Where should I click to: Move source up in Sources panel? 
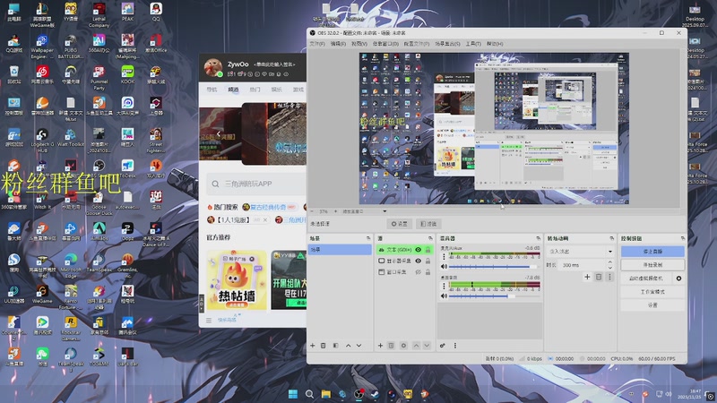(416, 346)
